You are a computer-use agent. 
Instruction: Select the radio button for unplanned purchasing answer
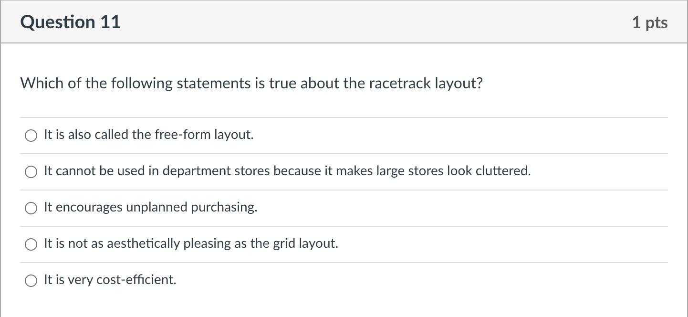pos(31,208)
